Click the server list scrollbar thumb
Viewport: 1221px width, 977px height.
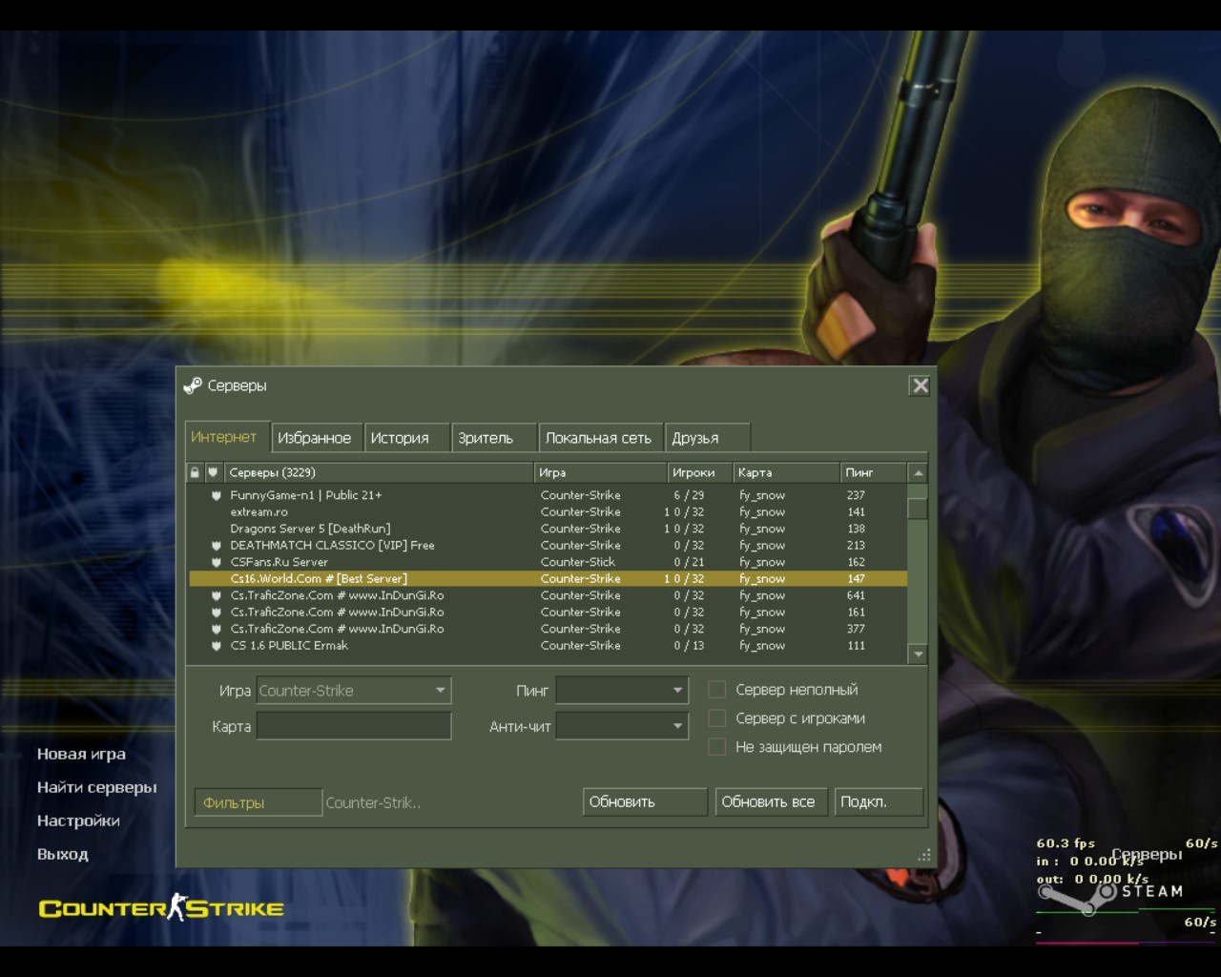point(918,509)
